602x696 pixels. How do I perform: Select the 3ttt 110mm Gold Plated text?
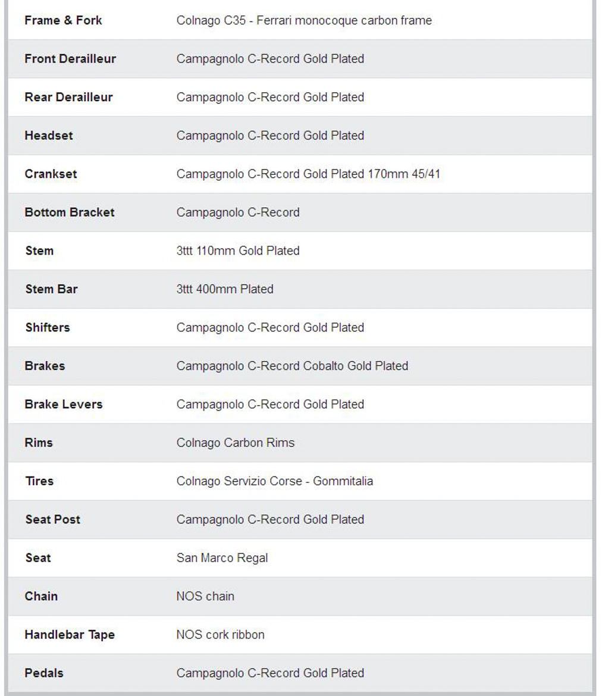coord(238,250)
